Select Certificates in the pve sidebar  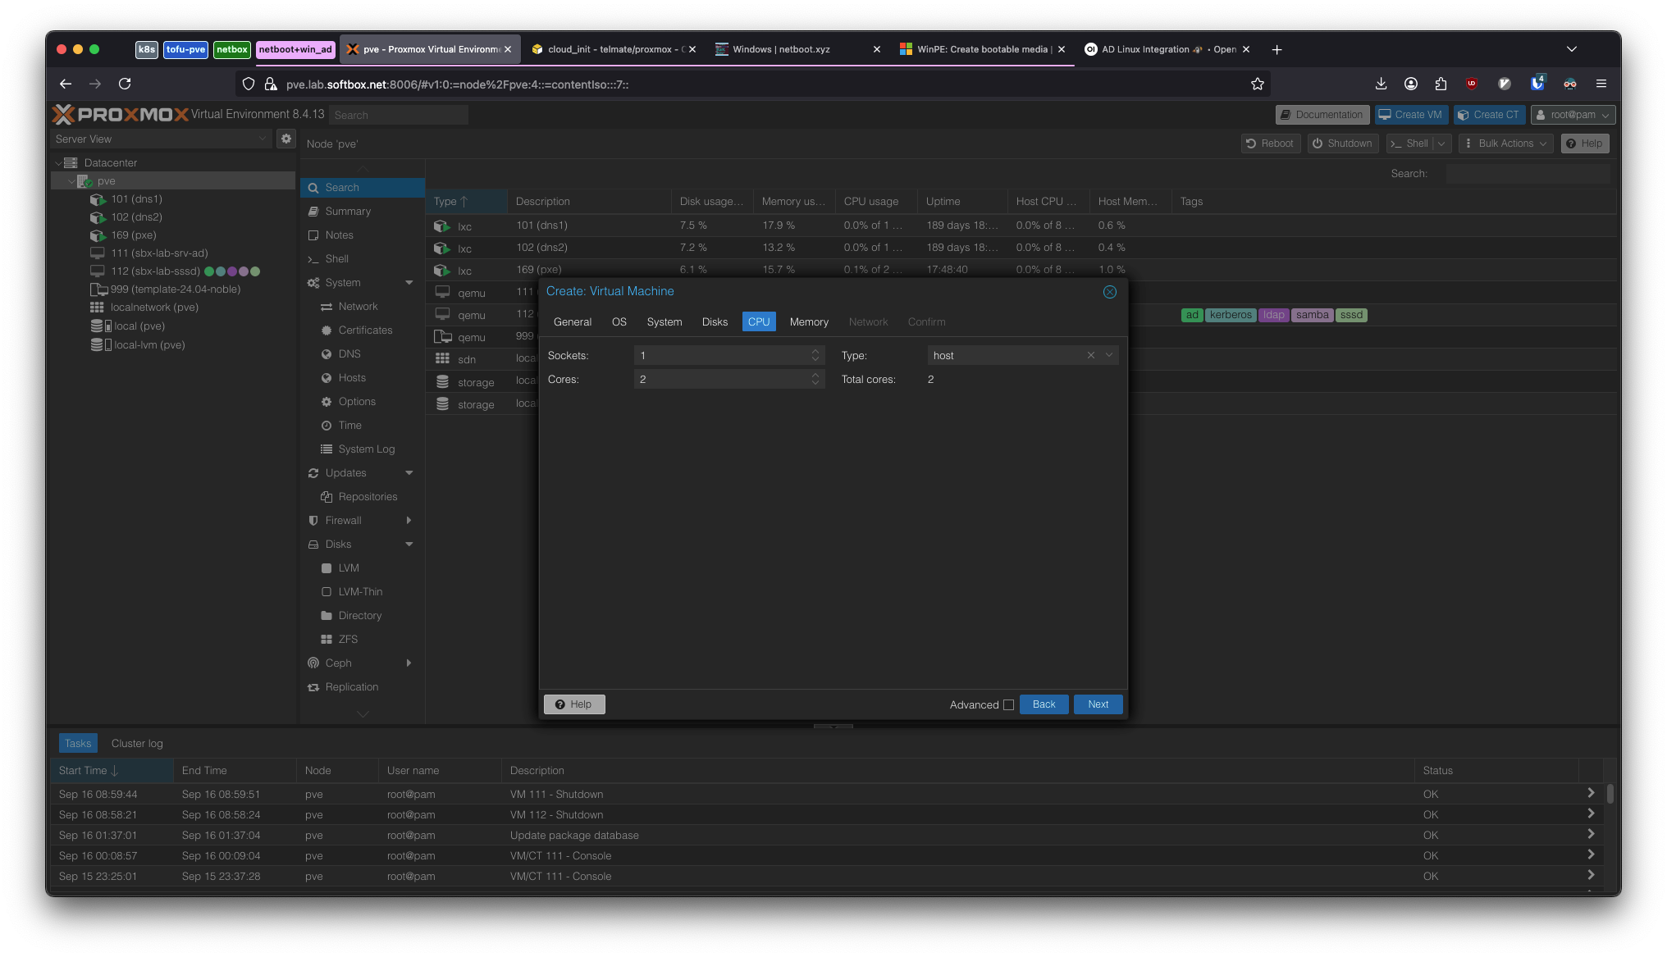pyautogui.click(x=365, y=330)
